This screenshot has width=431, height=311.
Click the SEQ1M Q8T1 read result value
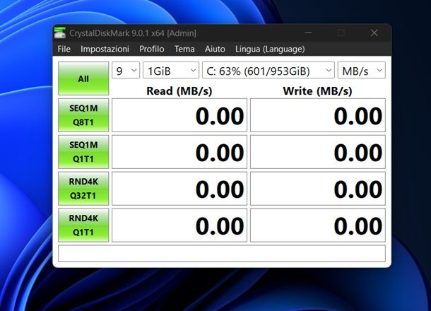point(179,115)
